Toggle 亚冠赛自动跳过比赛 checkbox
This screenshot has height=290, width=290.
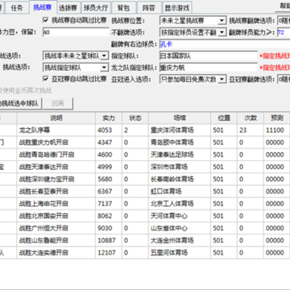click(46, 79)
